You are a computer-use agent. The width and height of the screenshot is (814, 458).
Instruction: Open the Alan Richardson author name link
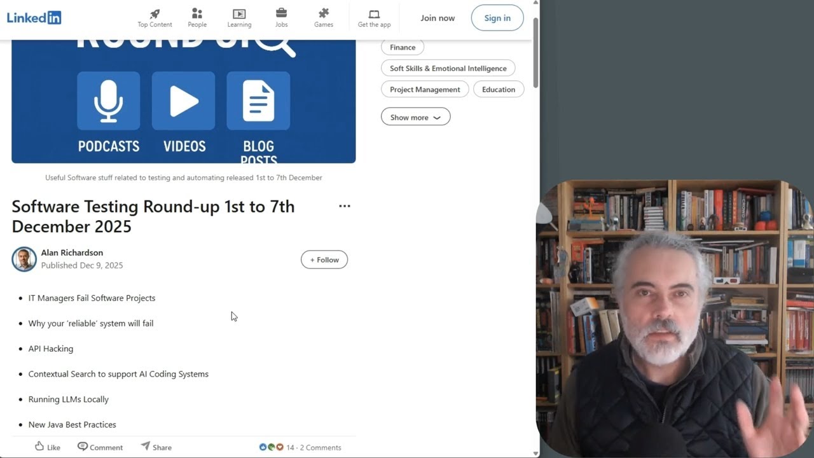(72, 253)
